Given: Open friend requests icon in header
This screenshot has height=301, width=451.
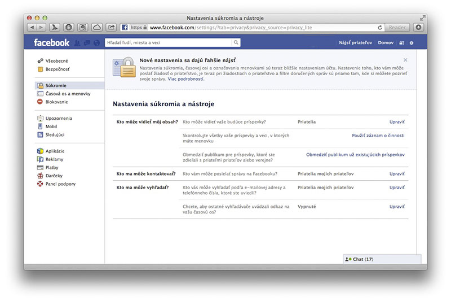Looking at the screenshot, I should point(77,43).
